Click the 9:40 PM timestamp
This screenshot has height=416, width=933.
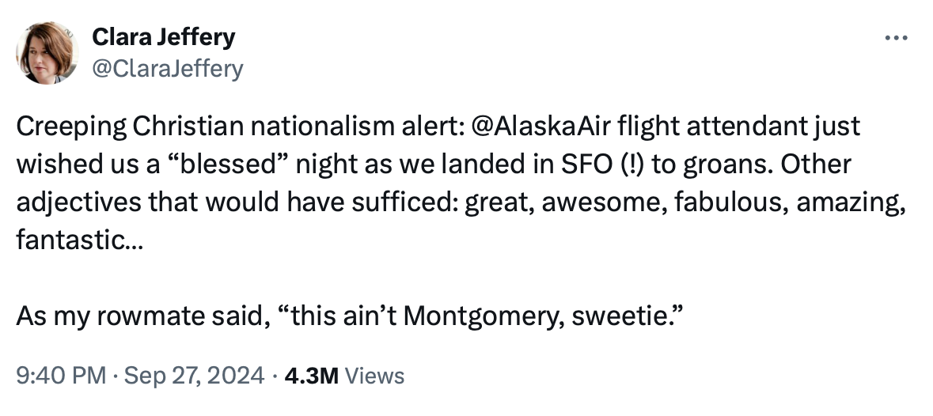[55, 375]
